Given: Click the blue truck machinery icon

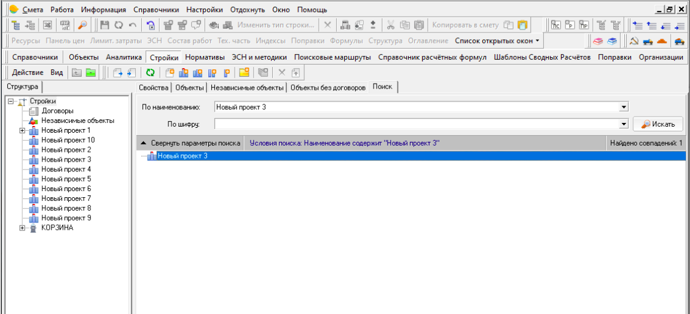Looking at the screenshot, I should pos(648,41).
